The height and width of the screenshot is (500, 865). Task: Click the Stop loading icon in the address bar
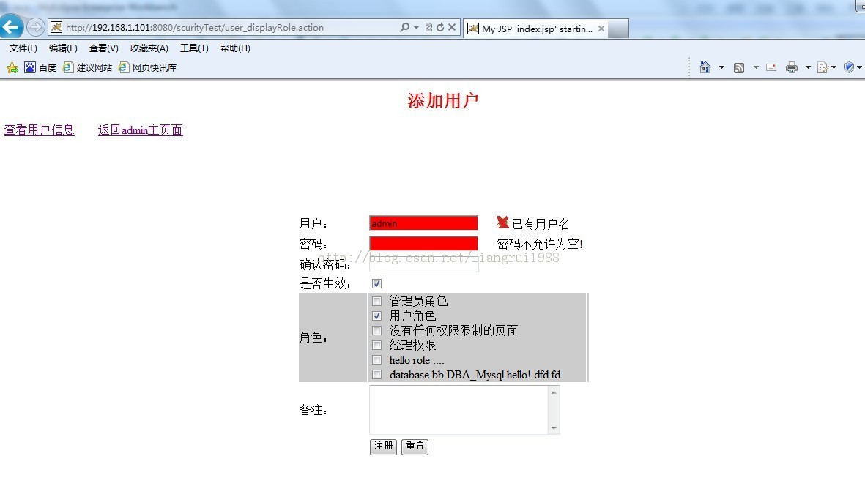pos(452,26)
